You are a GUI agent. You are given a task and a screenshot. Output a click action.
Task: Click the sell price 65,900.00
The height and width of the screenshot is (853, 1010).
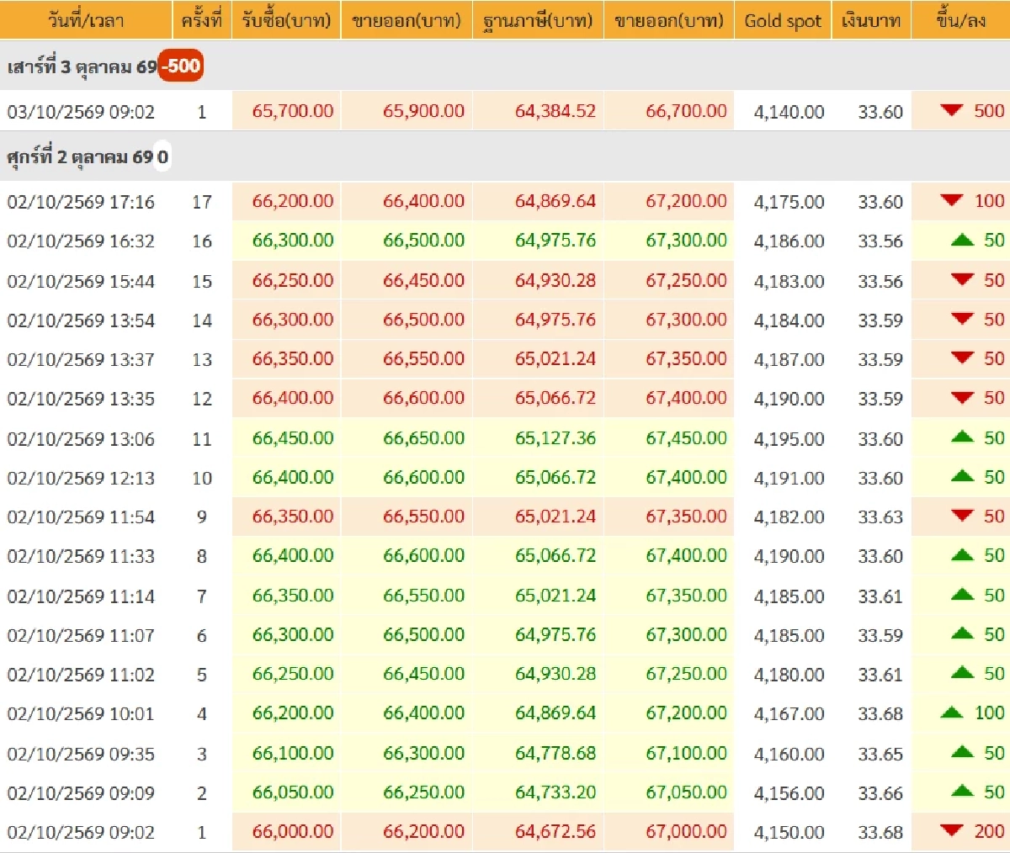[423, 111]
